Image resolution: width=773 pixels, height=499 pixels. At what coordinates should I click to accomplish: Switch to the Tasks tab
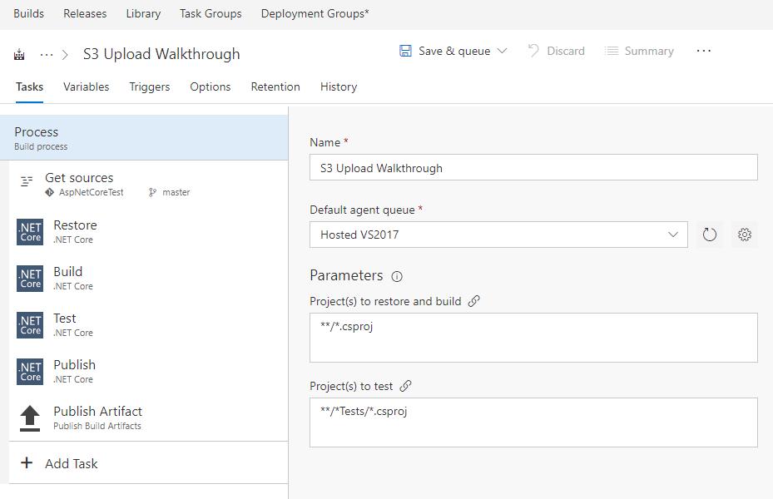pyautogui.click(x=30, y=86)
